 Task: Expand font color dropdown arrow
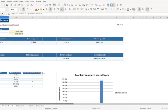click(x=39, y=9)
